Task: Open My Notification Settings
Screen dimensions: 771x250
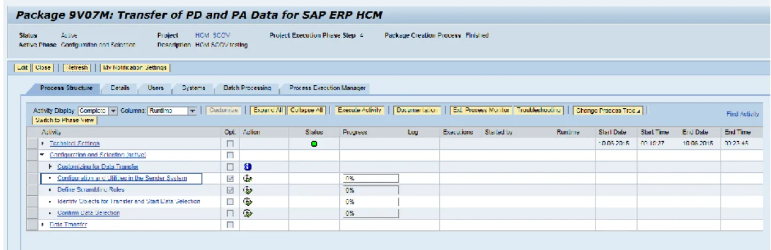Action: [135, 68]
